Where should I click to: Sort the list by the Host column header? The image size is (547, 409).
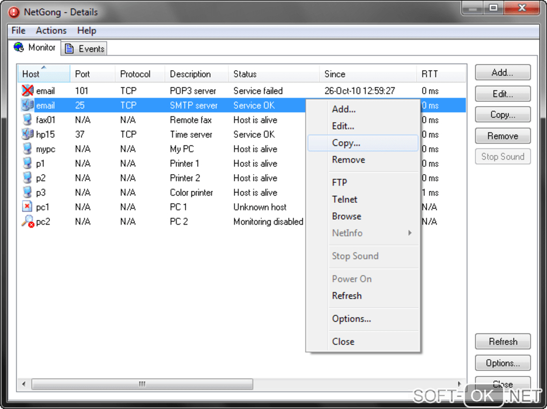coord(44,74)
